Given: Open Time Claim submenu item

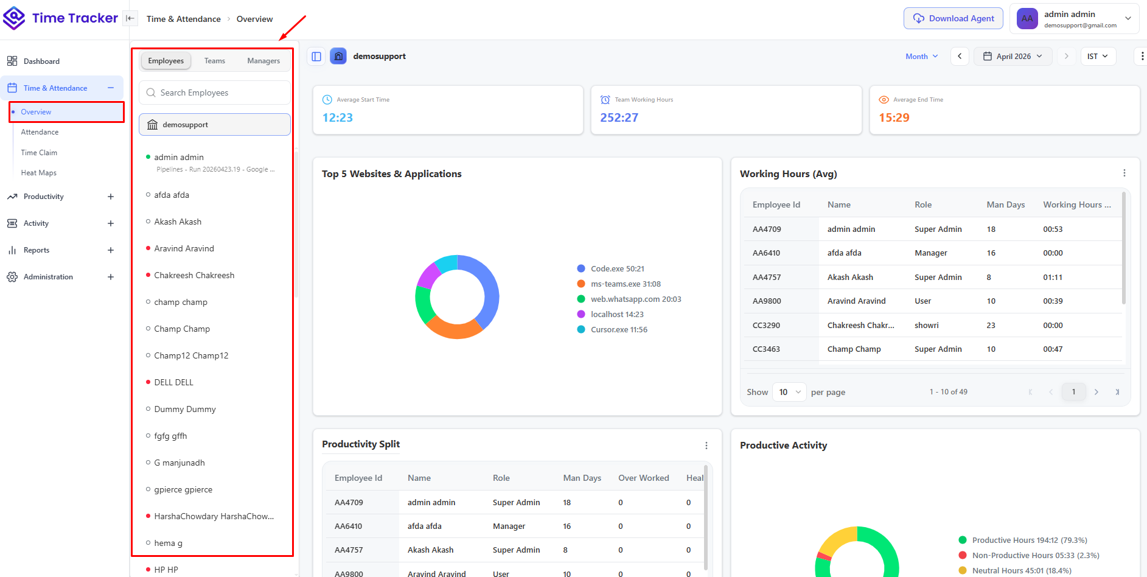Looking at the screenshot, I should click(x=39, y=153).
